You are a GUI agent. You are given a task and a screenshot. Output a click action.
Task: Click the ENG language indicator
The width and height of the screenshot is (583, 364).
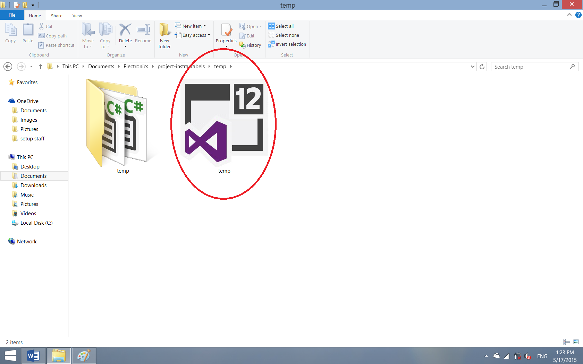coord(542,356)
